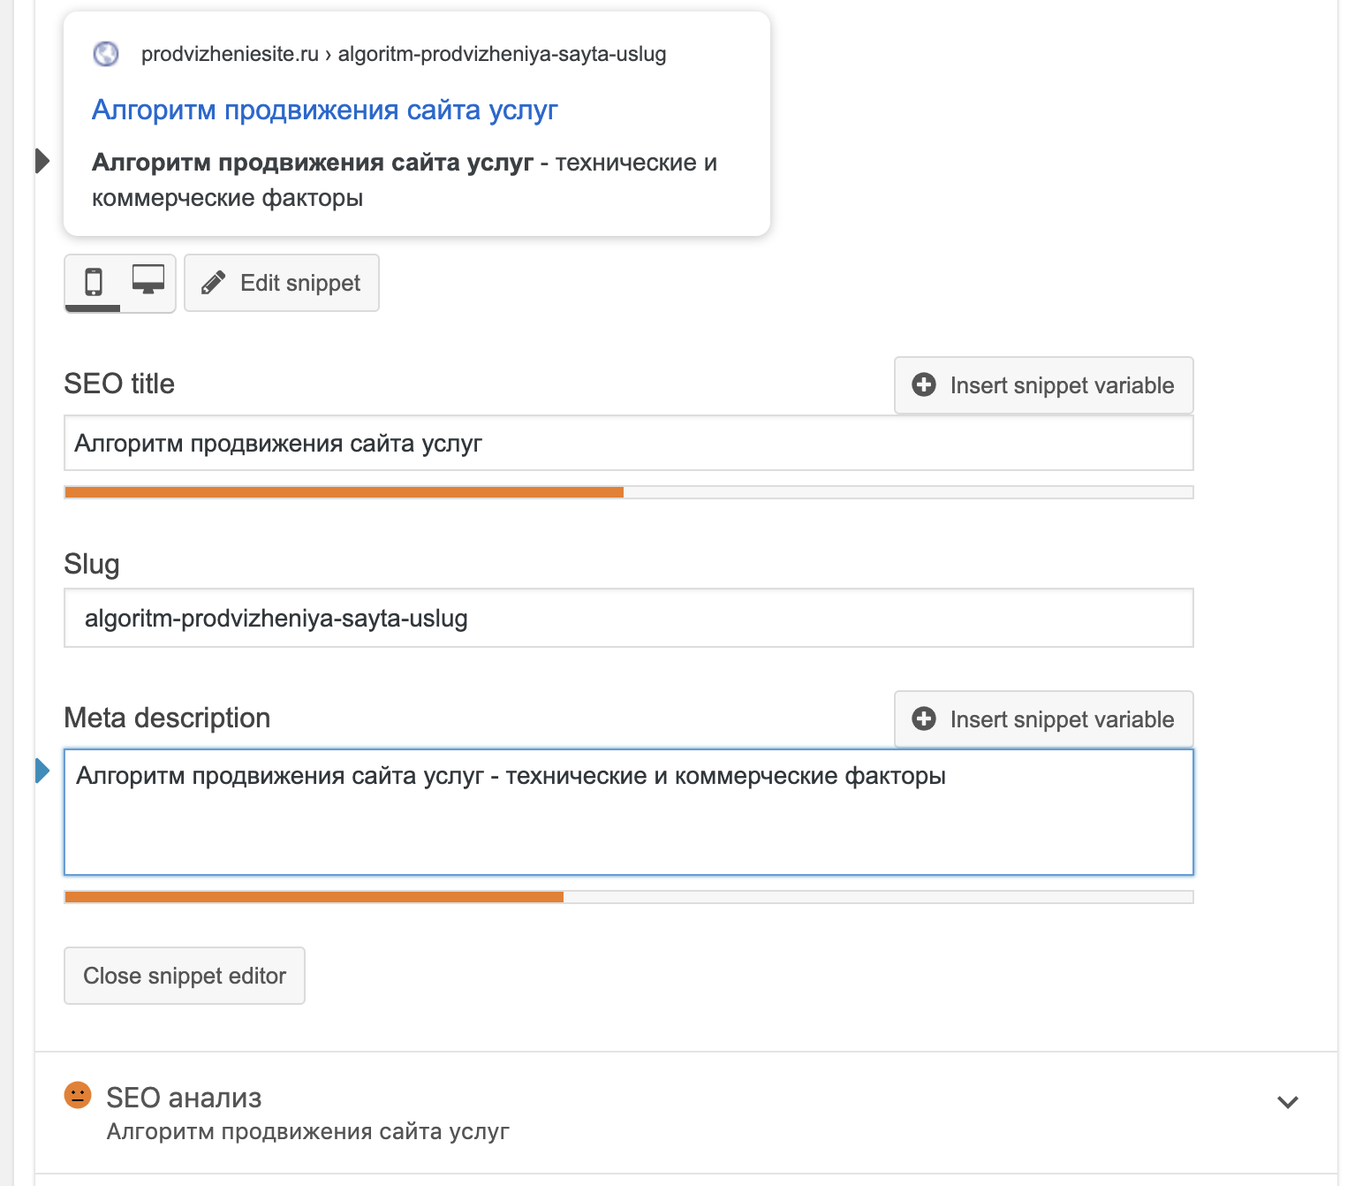Viewport: 1355px width, 1186px height.
Task: Click the Edit snippet button
Action: click(x=281, y=283)
